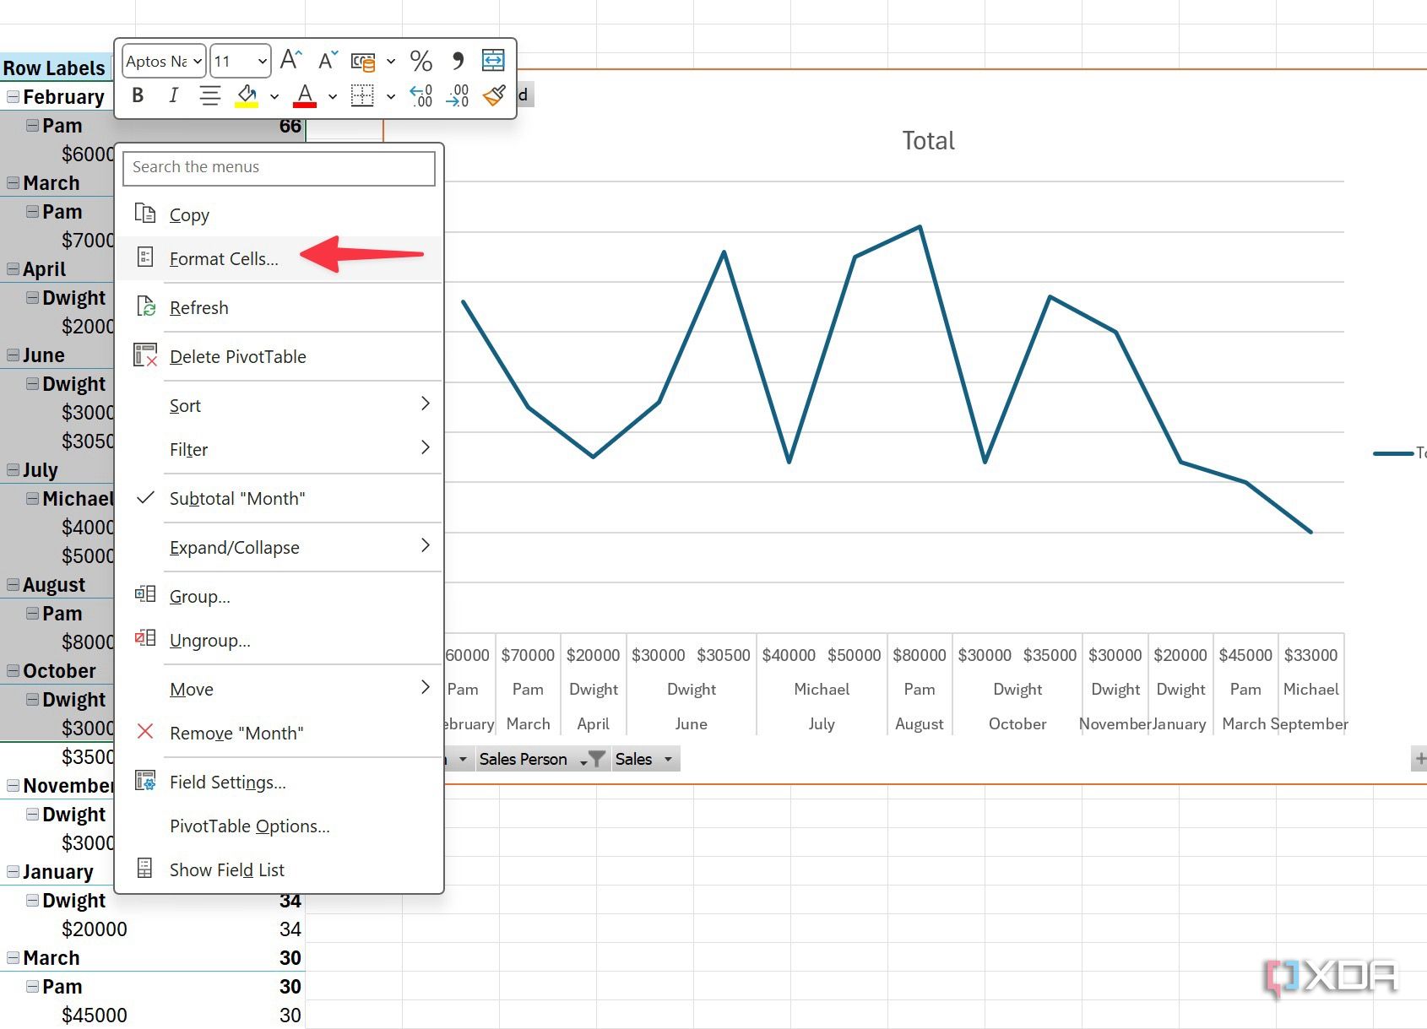Image resolution: width=1427 pixels, height=1029 pixels.
Task: Toggle bold formatting in the mini toolbar
Action: click(136, 95)
